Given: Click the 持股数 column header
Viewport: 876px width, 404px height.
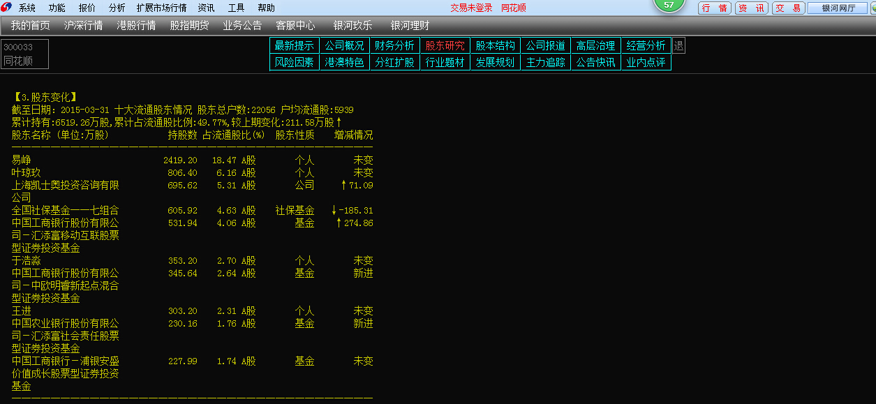Looking at the screenshot, I should (183, 135).
